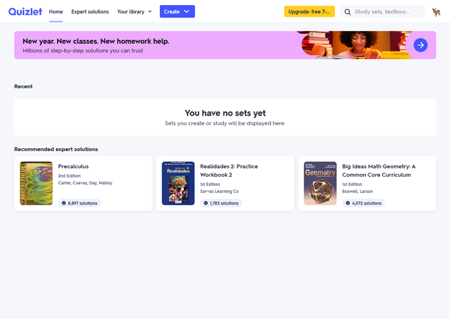Open the Create dropdown button
Viewport: 450px width, 319px height.
coord(177,11)
